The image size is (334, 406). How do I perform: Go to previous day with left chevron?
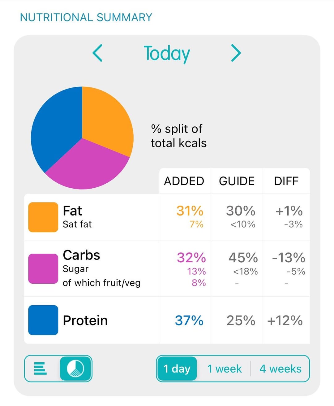click(x=98, y=53)
